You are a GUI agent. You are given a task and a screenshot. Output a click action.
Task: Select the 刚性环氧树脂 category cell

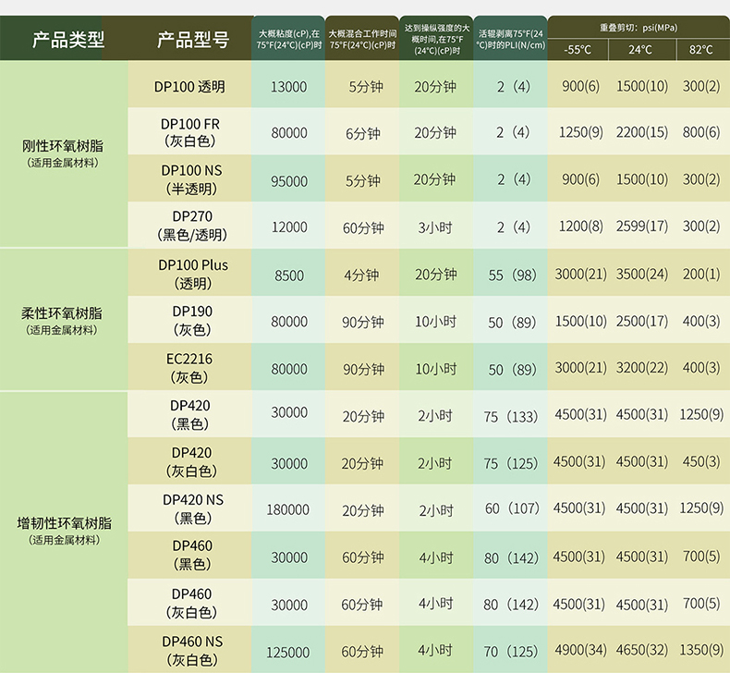pos(63,153)
